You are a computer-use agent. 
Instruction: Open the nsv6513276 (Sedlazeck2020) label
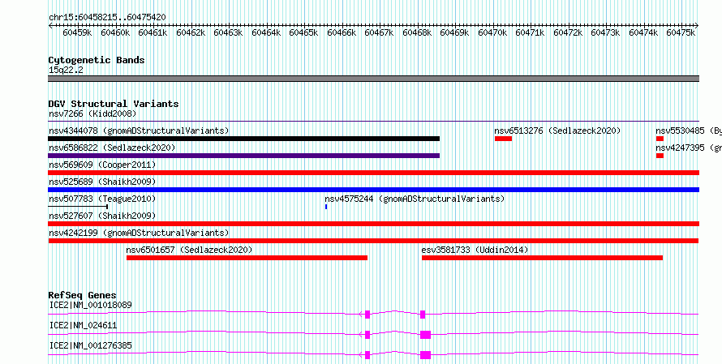[557, 131]
